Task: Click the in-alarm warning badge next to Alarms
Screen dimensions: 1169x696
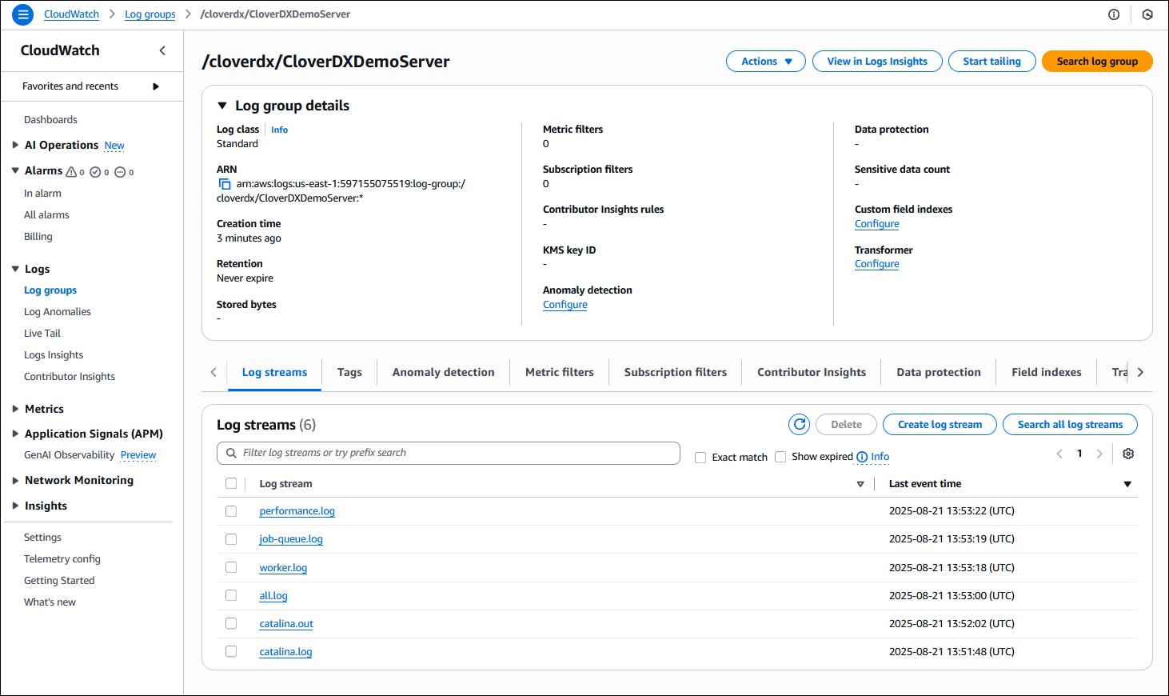Action: click(72, 171)
